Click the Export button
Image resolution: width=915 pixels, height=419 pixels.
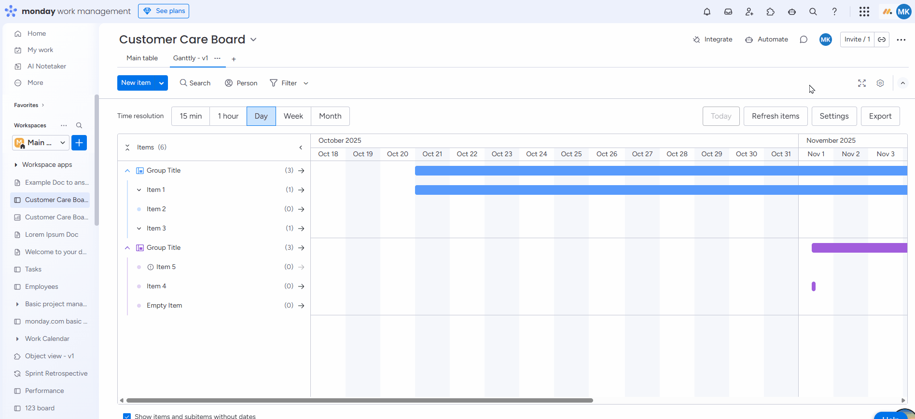pyautogui.click(x=880, y=116)
